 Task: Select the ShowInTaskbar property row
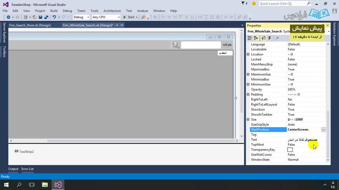(287, 114)
